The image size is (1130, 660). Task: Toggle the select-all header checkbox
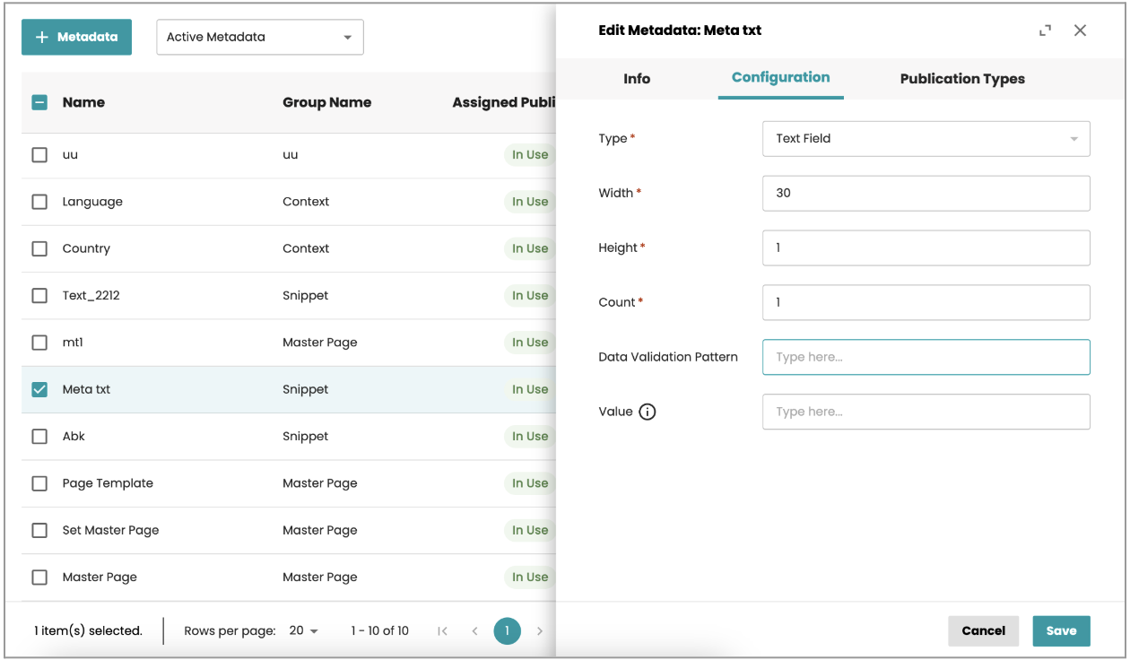(39, 102)
